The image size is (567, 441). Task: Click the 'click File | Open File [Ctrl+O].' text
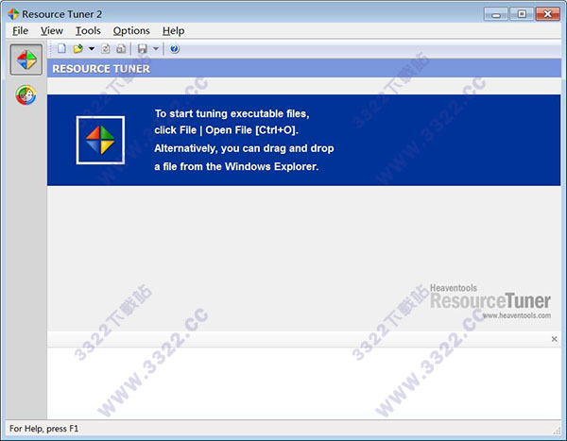[x=227, y=130]
